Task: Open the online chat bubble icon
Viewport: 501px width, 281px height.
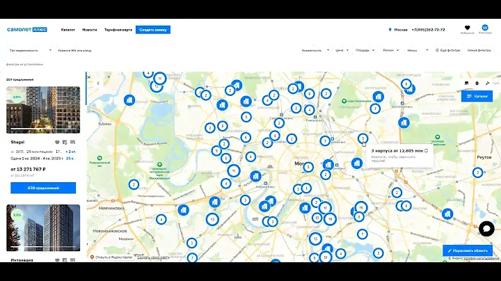Action: (486, 228)
